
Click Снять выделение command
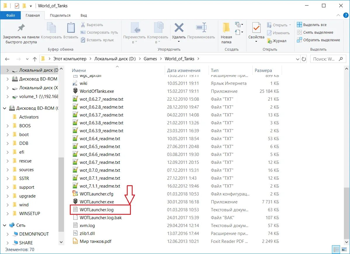pyautogui.click(x=315, y=32)
